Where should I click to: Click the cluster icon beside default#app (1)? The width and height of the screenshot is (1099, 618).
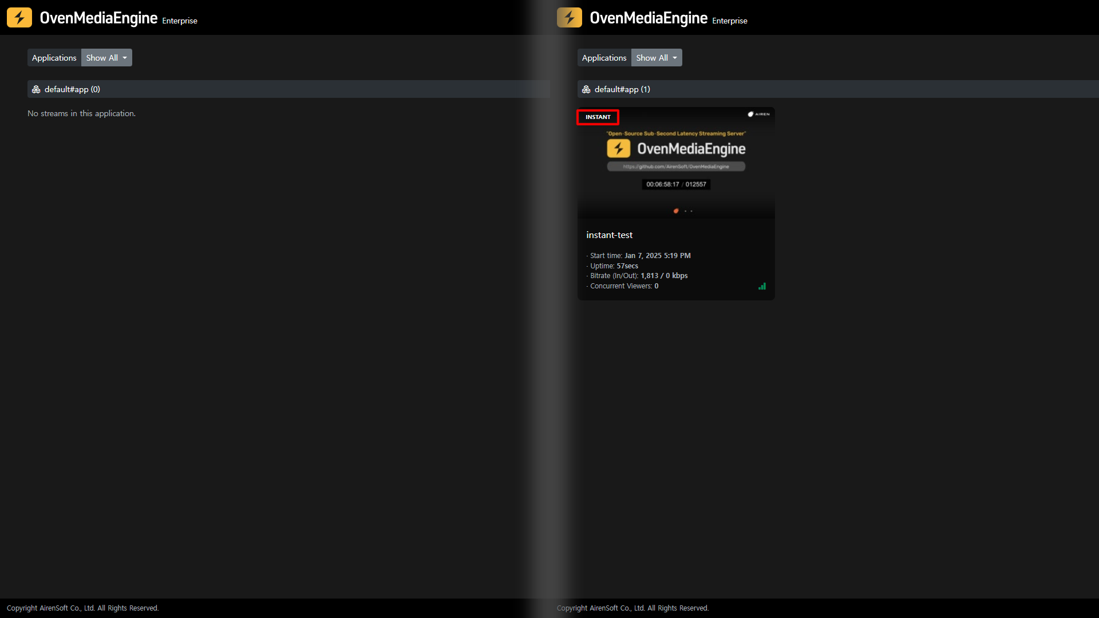(x=586, y=89)
